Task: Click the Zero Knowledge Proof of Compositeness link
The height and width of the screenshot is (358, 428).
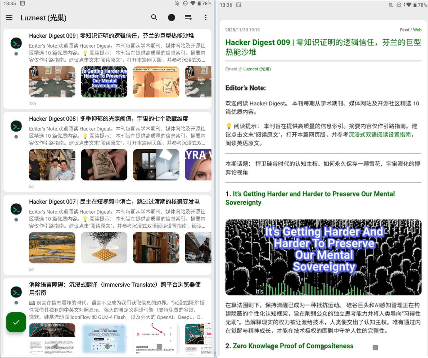Action: coord(293,346)
